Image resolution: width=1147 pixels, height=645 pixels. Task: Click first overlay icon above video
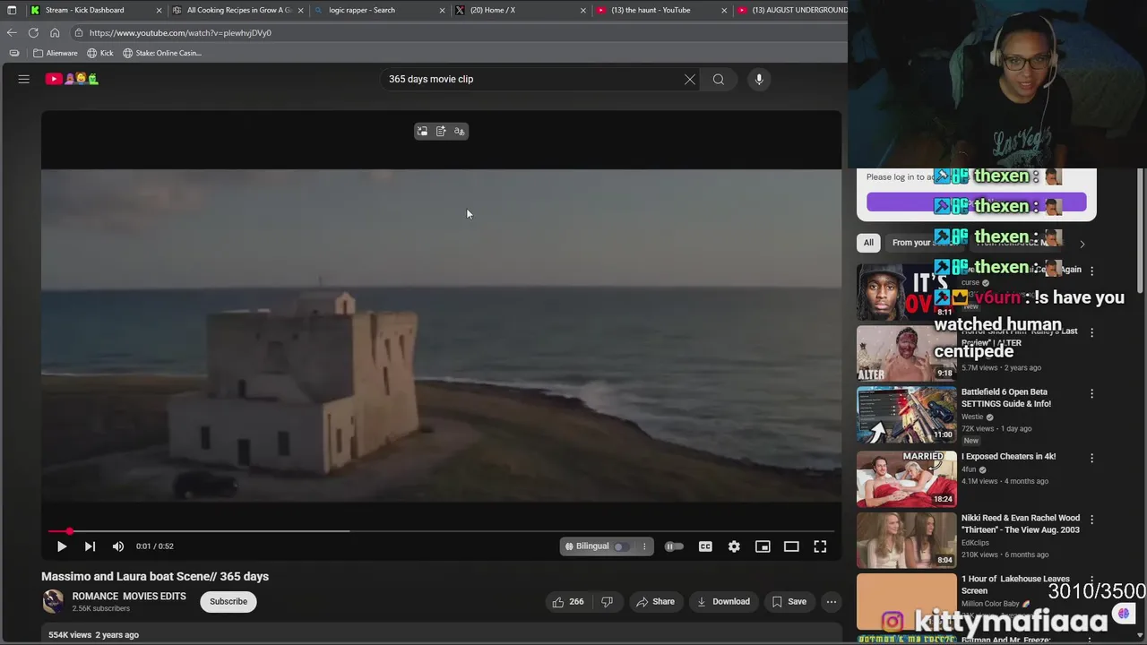coord(422,132)
